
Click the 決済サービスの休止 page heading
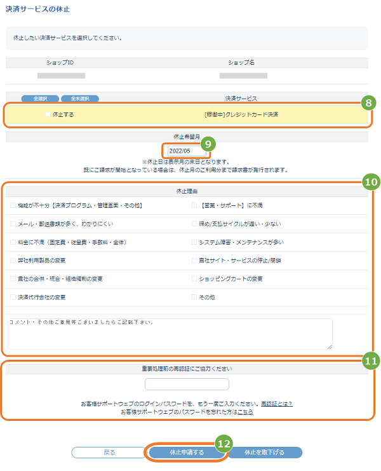tap(38, 9)
